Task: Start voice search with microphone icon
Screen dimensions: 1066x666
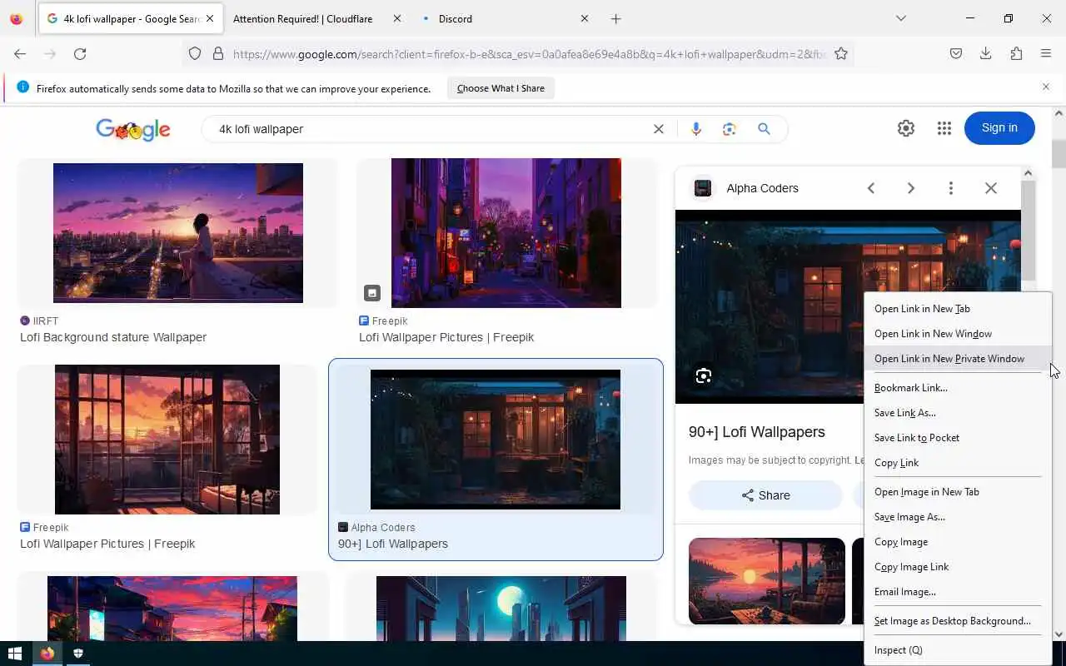Action: coord(696,129)
